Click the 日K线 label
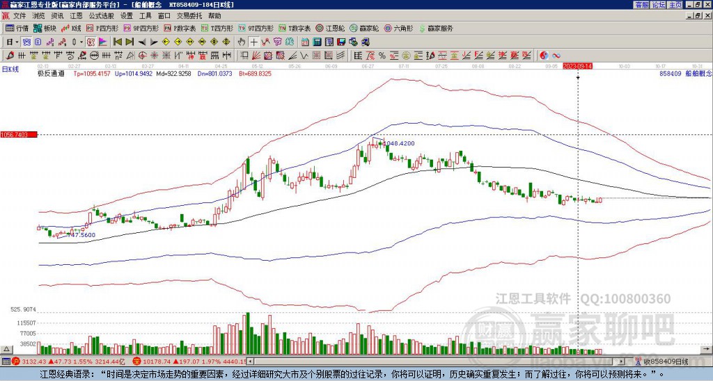 pyautogui.click(x=10, y=70)
